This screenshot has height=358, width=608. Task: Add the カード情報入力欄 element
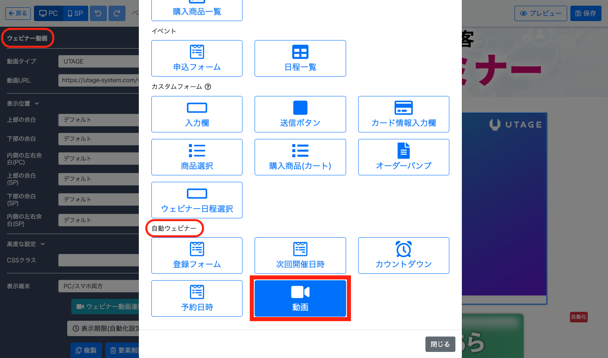[x=403, y=114]
